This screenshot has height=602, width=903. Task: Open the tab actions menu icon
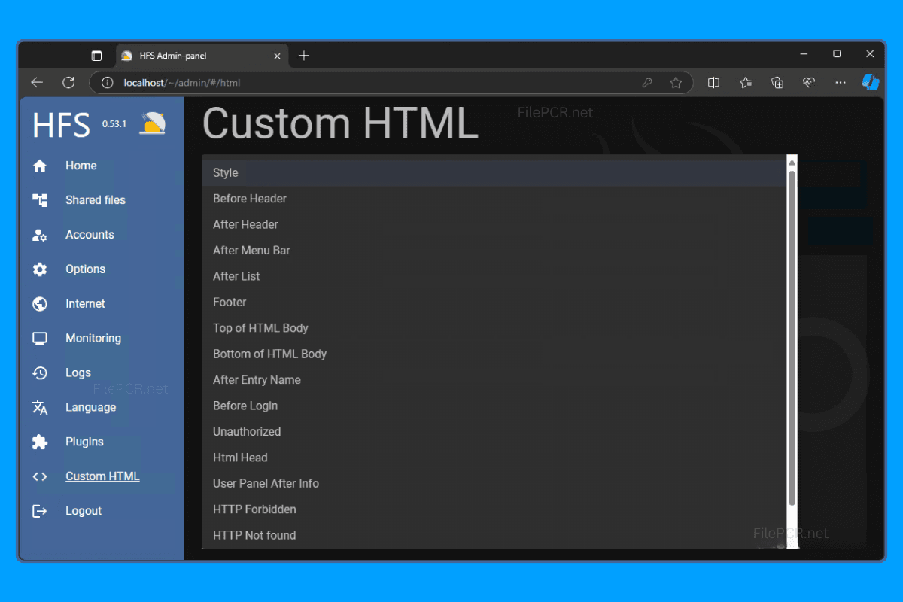[x=96, y=56]
